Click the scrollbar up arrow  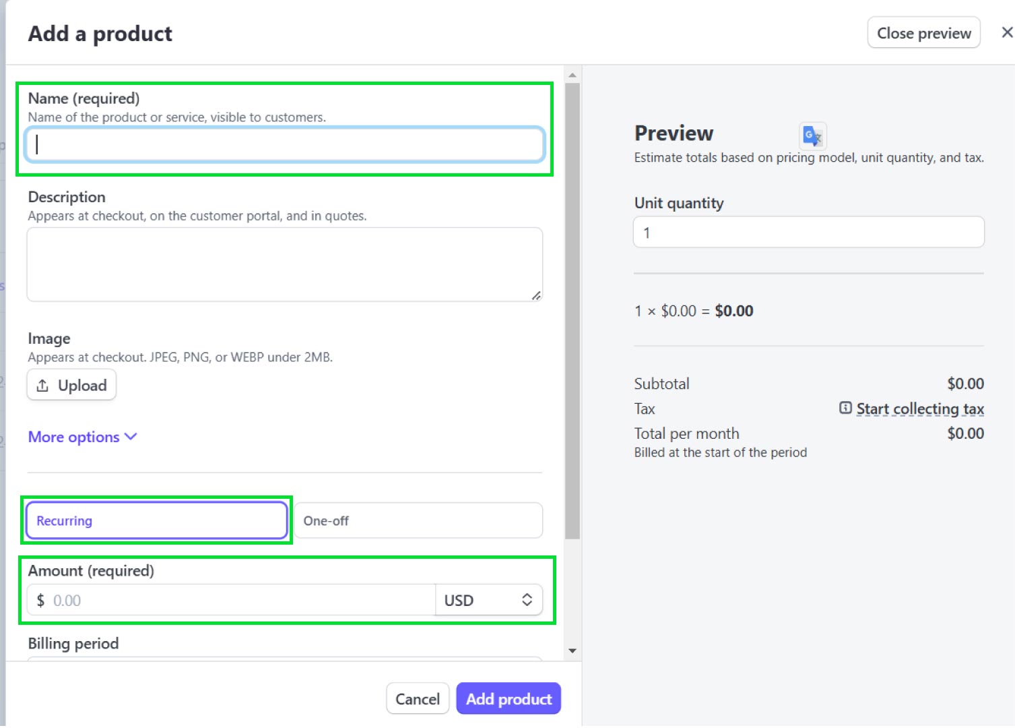pyautogui.click(x=572, y=73)
